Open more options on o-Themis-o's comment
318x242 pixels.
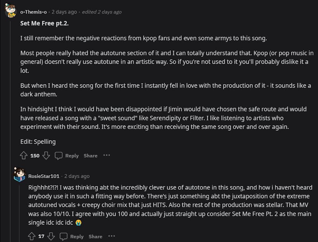coord(106,155)
